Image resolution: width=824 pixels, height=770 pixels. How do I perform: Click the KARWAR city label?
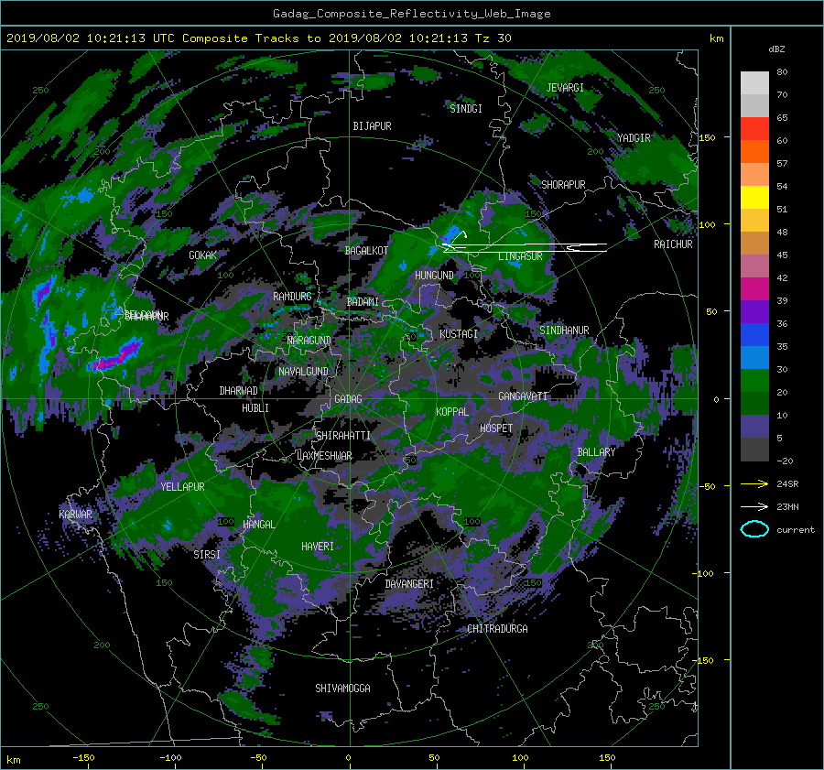(75, 514)
